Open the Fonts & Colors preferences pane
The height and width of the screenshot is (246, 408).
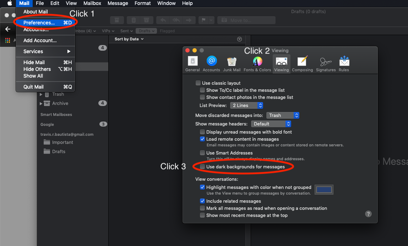pos(257,64)
